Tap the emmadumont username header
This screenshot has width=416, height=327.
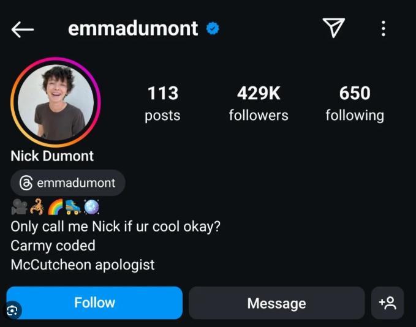(133, 28)
